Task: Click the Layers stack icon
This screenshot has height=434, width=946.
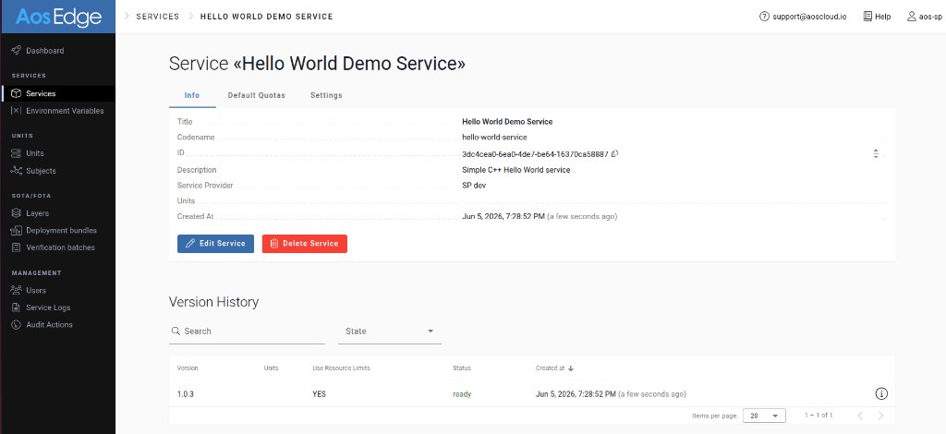Action: coord(17,212)
